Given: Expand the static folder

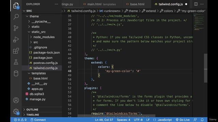Looking at the screenshot, I should tap(42, 27).
